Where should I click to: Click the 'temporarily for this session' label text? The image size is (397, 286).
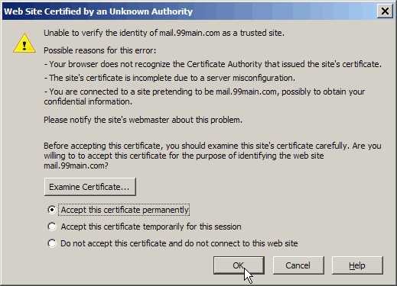point(151,227)
